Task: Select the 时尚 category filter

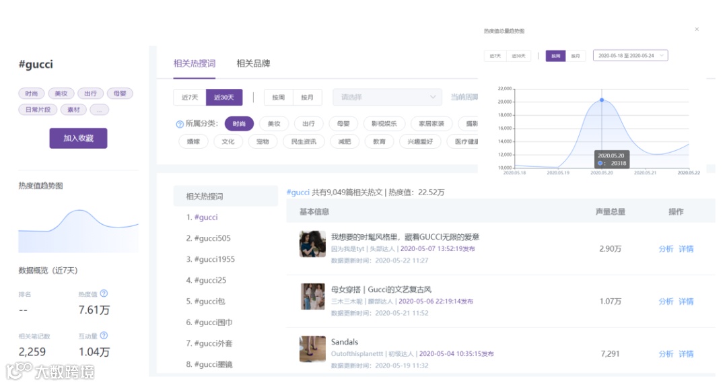Action: [239, 123]
